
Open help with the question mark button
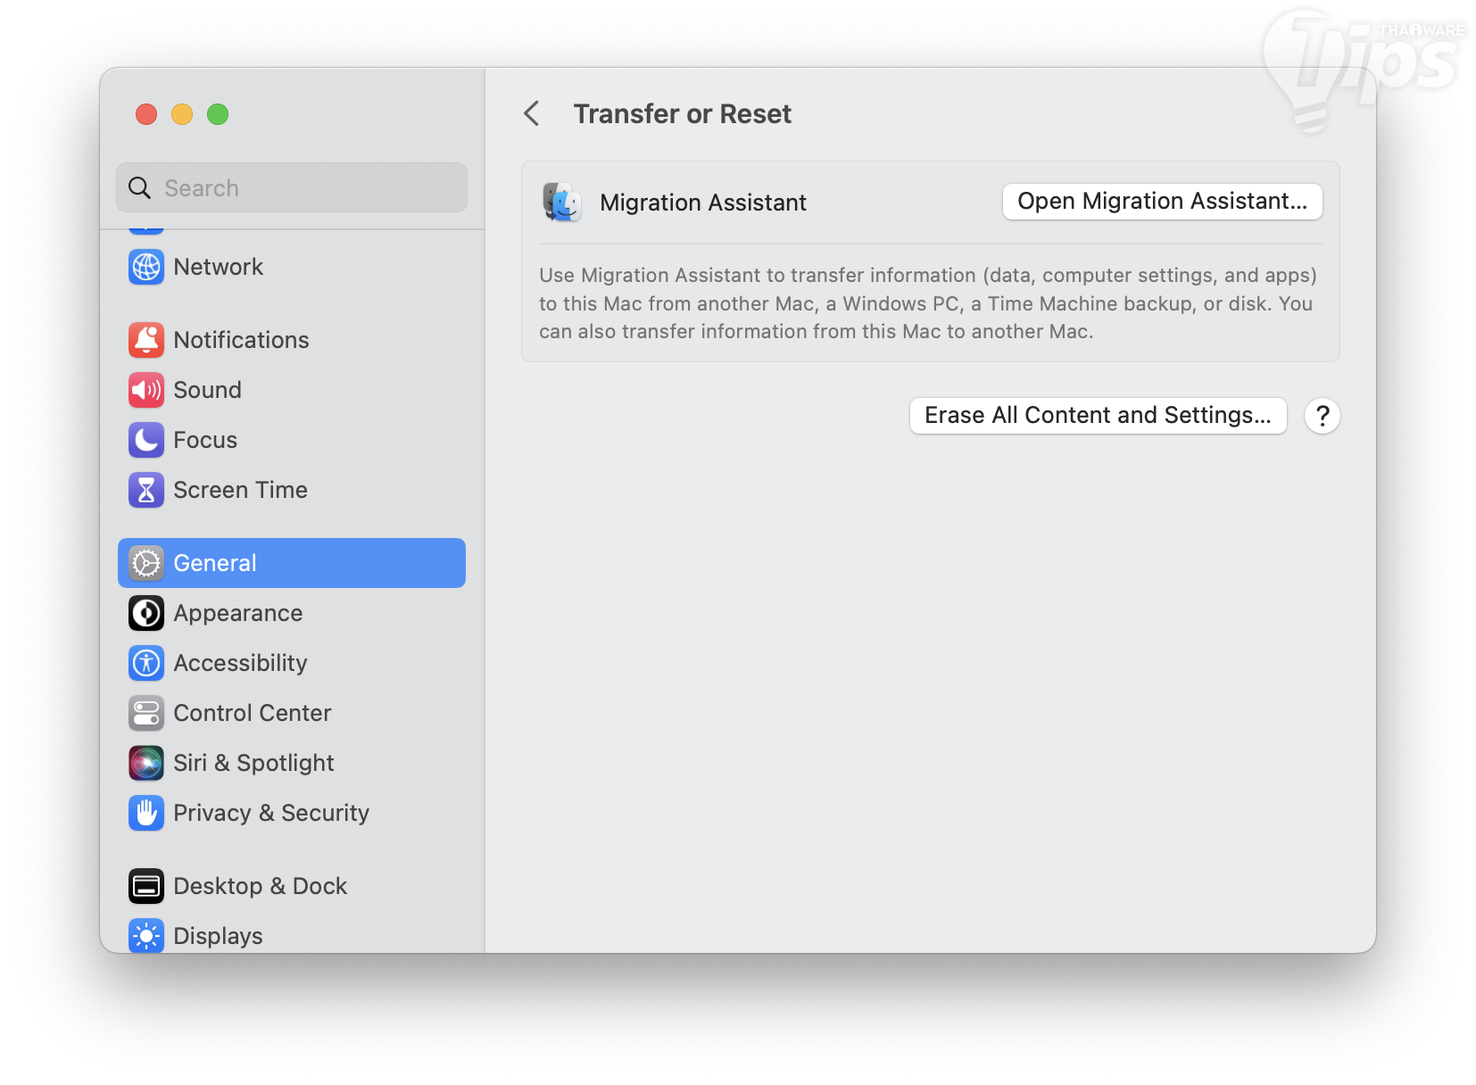pos(1323,416)
